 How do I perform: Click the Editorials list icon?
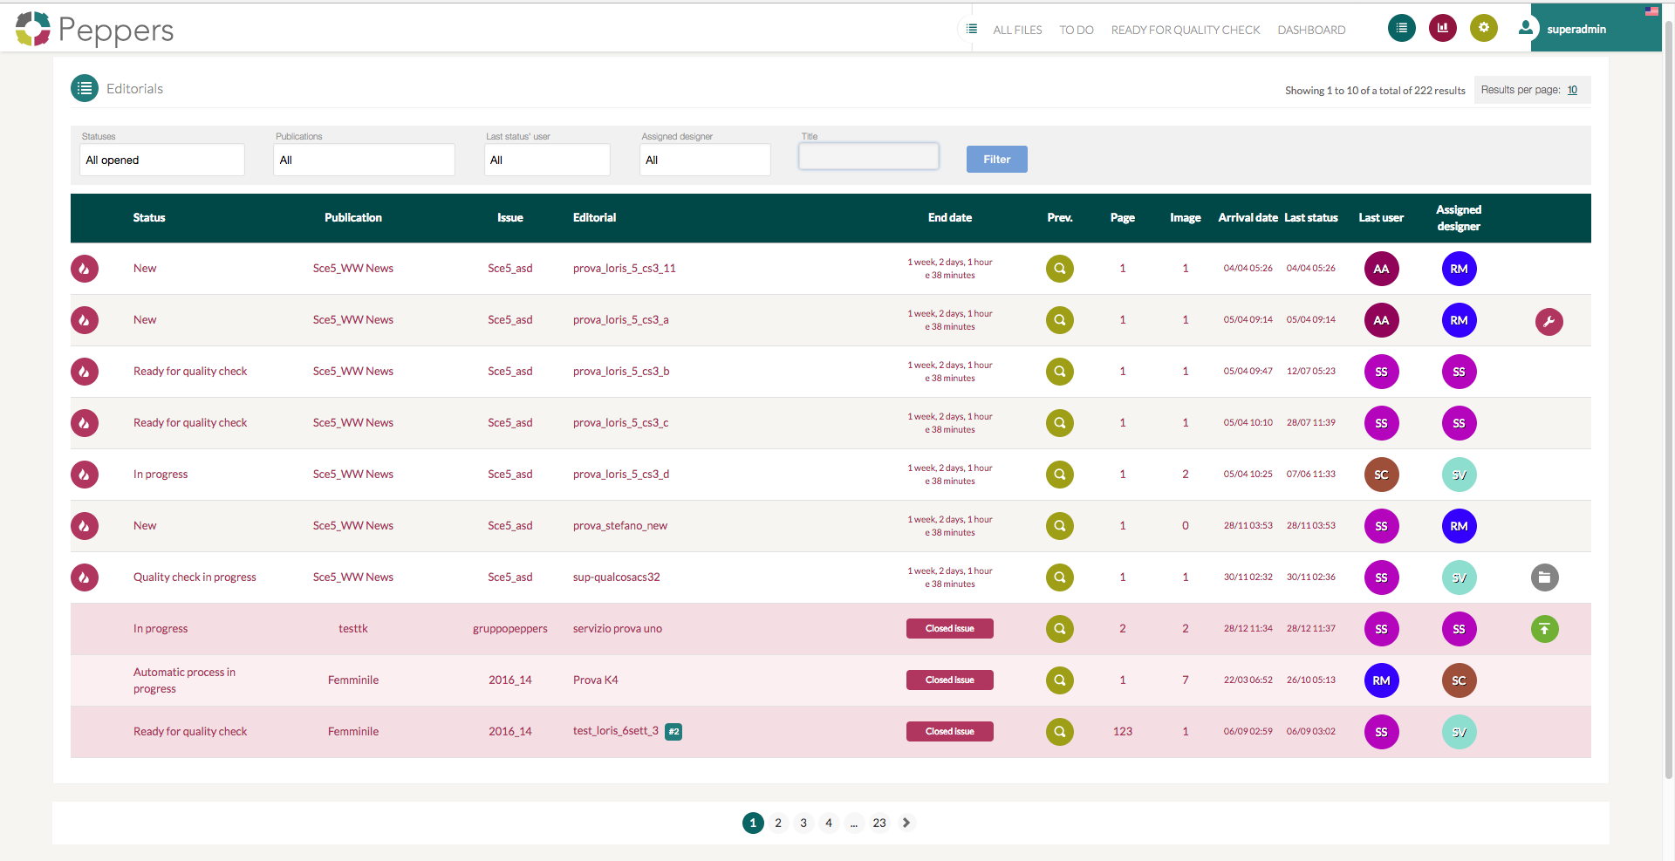point(85,88)
